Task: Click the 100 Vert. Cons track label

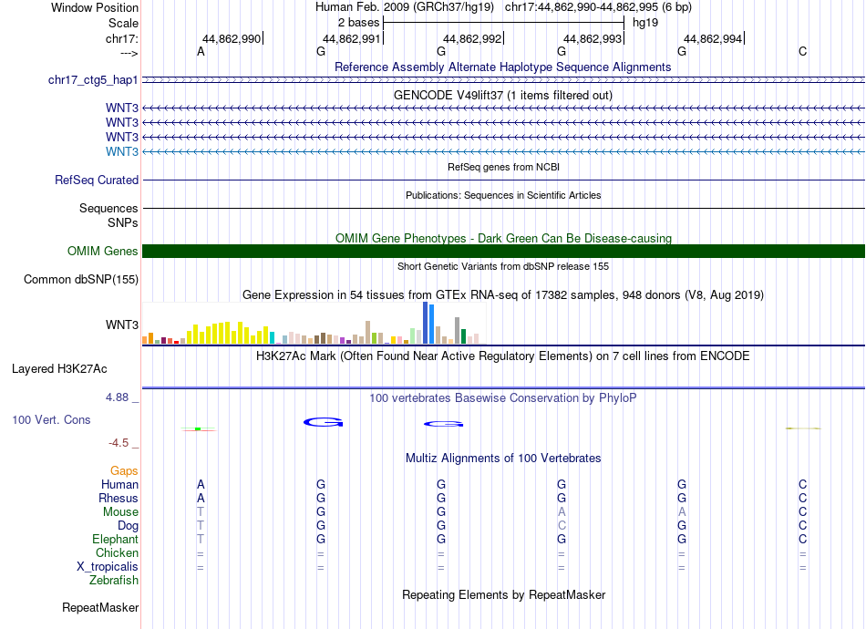Action: coord(51,419)
